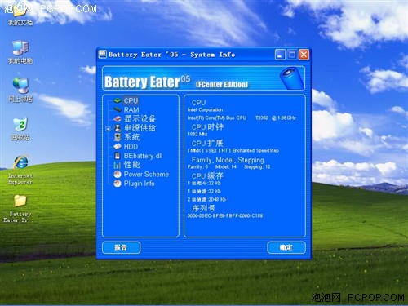Minimize the Battery Eater window
Image resolution: width=408 pixels, height=306 pixels.
coord(280,55)
